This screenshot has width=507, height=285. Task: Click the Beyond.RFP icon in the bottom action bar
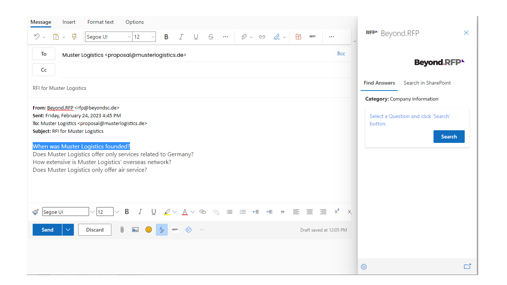[x=175, y=230]
